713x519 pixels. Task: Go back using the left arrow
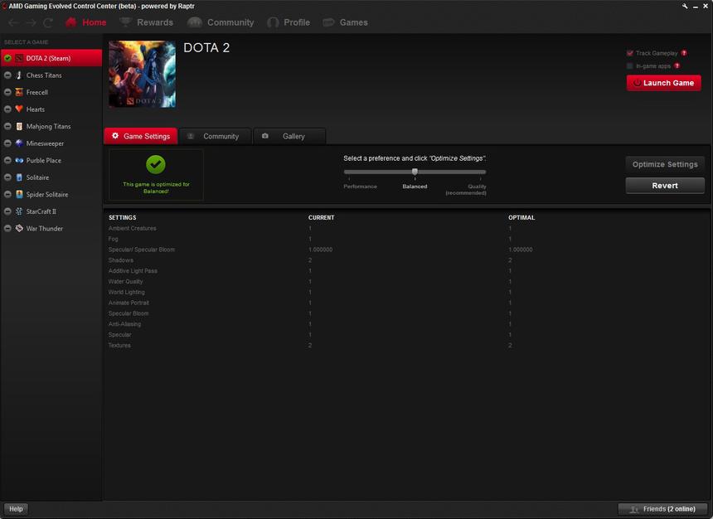pos(13,23)
